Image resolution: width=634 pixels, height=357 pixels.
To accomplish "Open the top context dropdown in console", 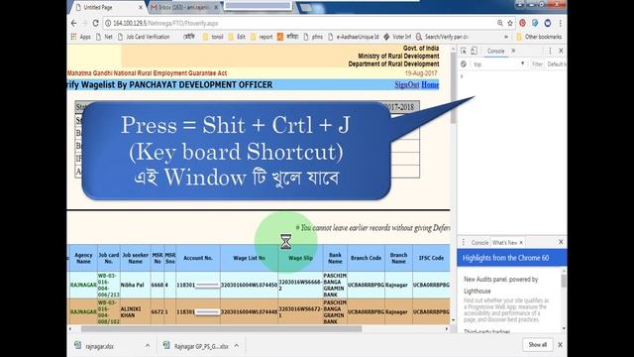I will click(x=499, y=63).
